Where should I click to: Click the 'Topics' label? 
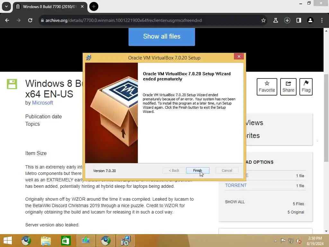pos(32,124)
